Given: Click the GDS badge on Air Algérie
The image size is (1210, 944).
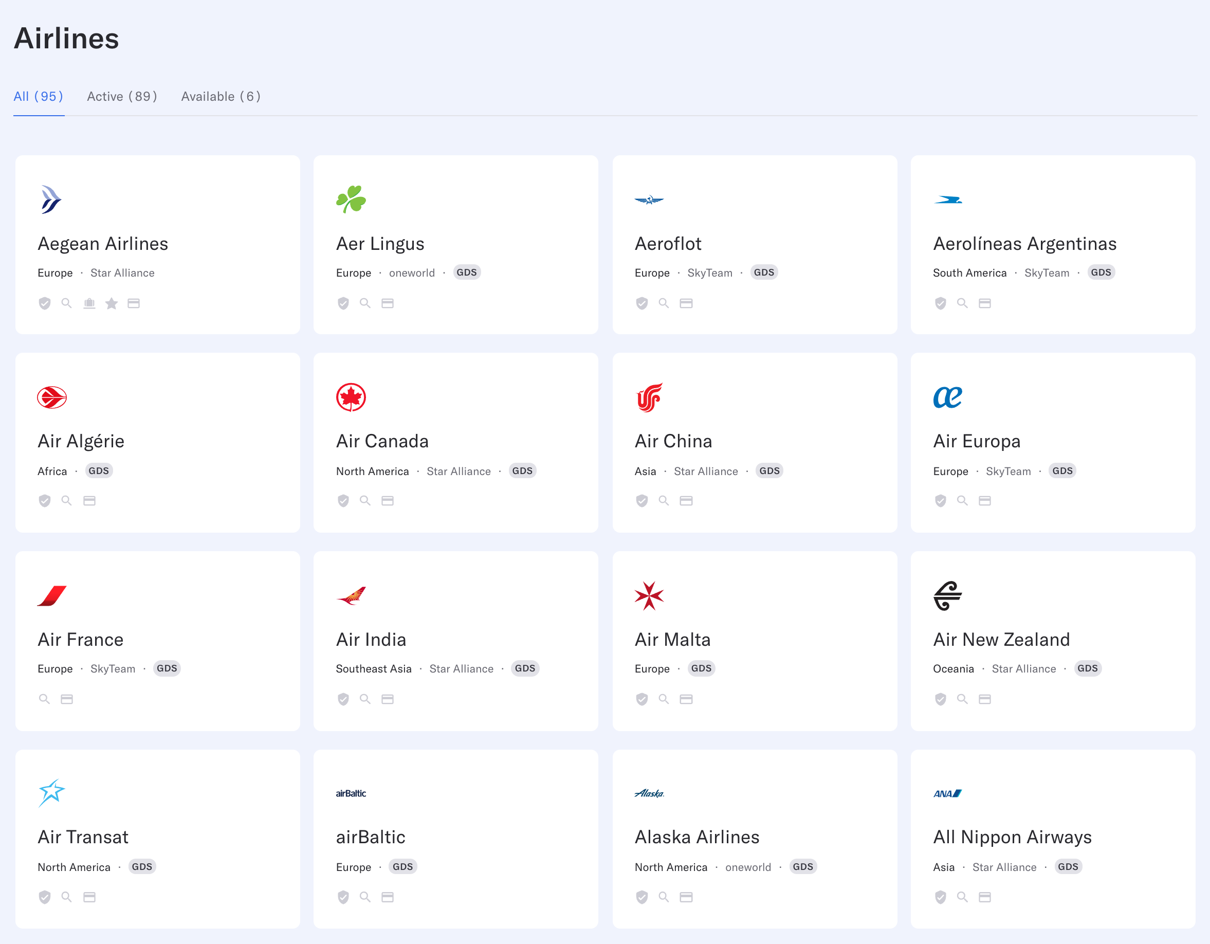Looking at the screenshot, I should [x=99, y=470].
